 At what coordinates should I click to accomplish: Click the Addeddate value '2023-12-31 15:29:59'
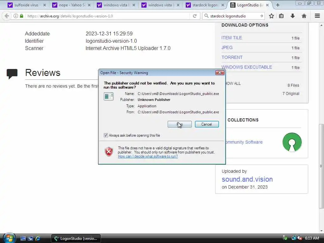[x=109, y=34]
